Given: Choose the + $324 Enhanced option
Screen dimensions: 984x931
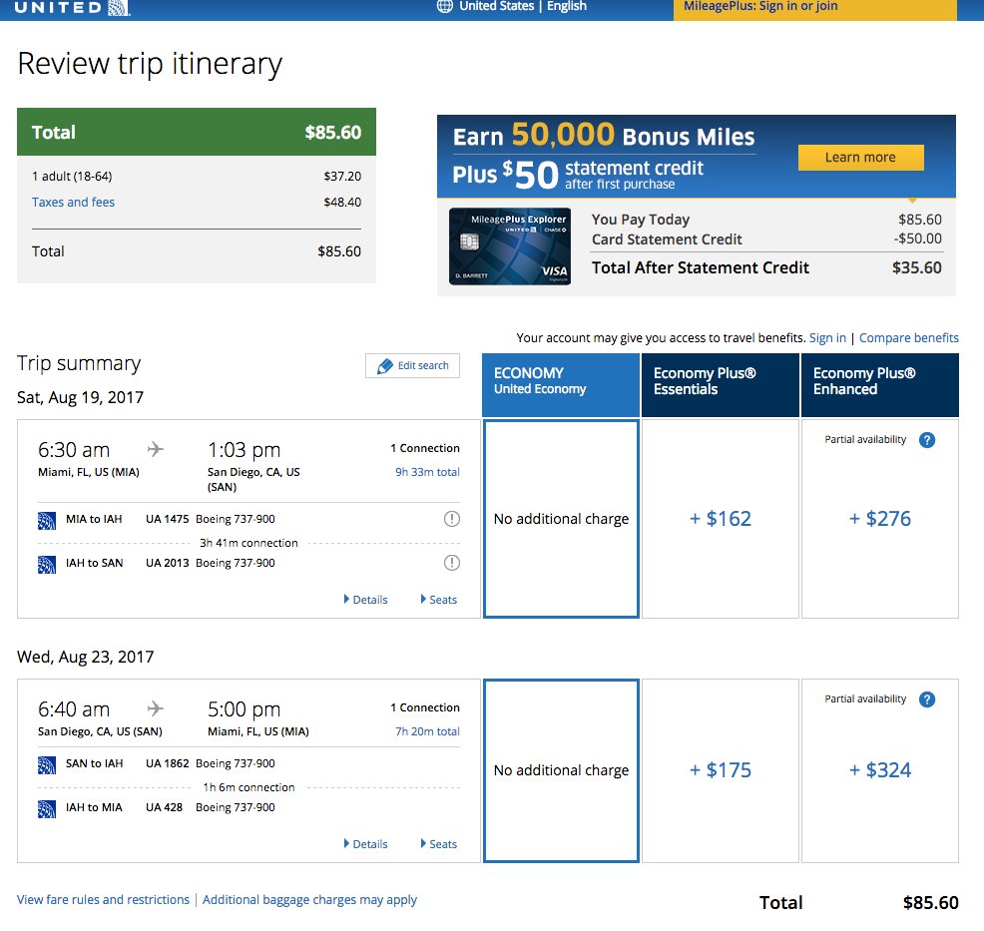Looking at the screenshot, I should (880, 770).
